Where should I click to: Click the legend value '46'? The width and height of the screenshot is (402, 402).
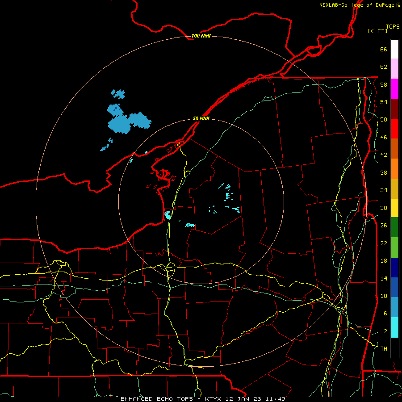coord(384,138)
